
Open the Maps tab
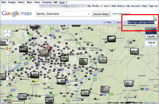(30, 2)
